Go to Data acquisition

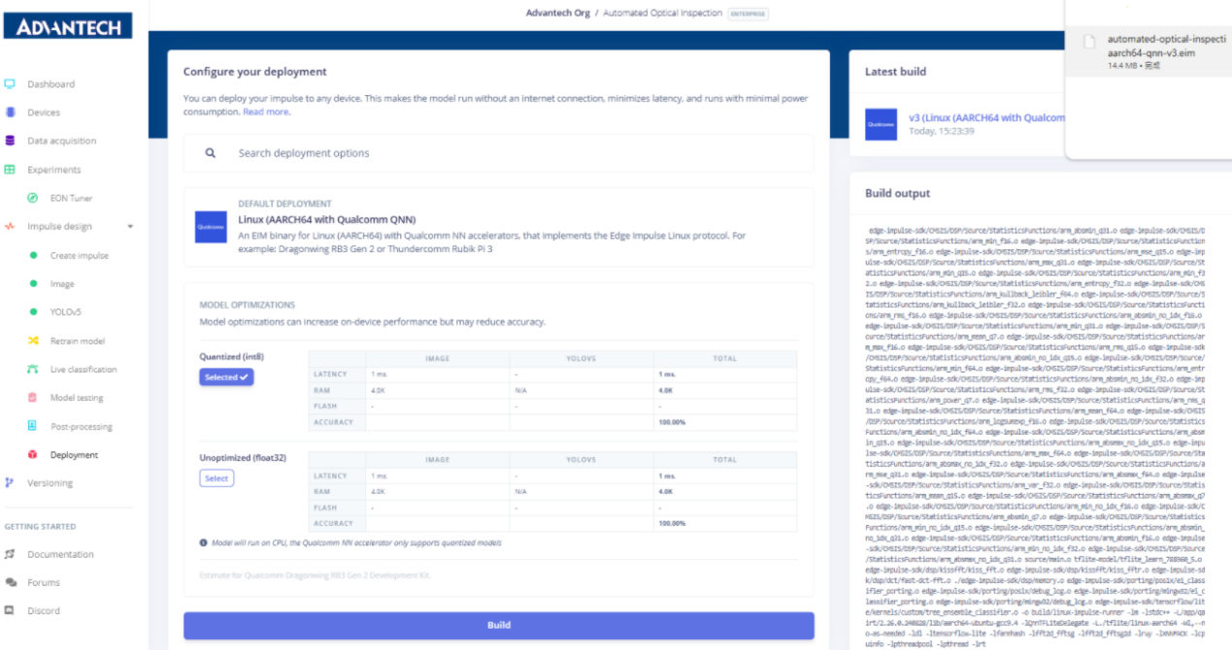(x=62, y=141)
